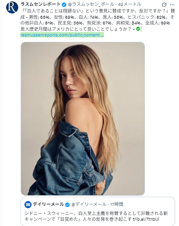This screenshot has height=226, width=179.
Task: Open the trib.al/Tt1blJl link
Action: 146,219
